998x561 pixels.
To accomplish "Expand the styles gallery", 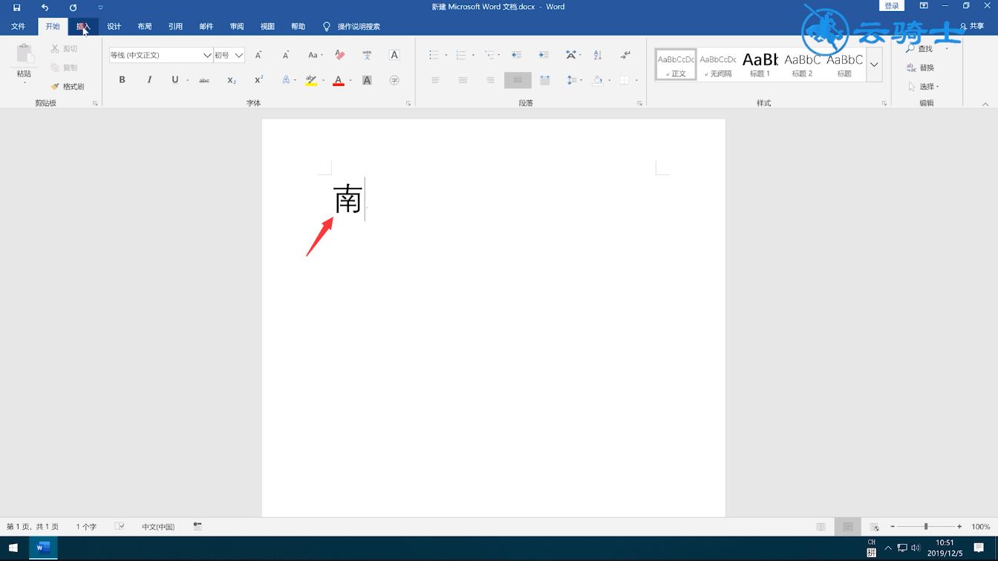I will point(874,65).
